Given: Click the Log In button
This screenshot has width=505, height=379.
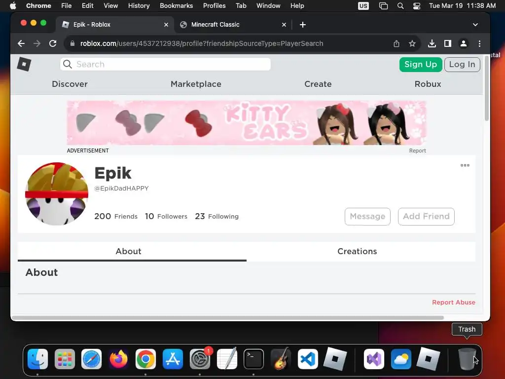Looking at the screenshot, I should [x=462, y=65].
